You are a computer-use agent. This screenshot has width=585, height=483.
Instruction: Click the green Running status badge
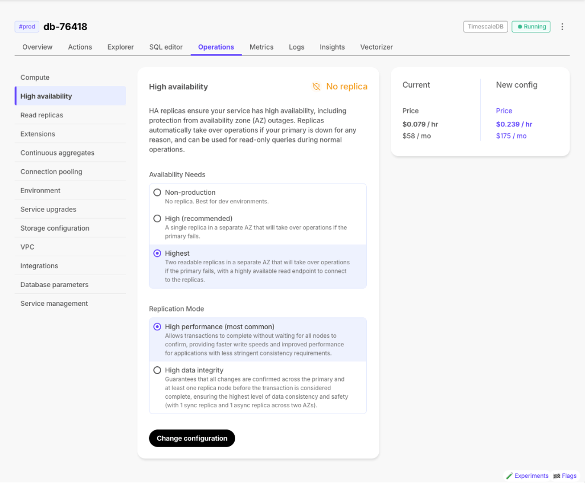tap(531, 27)
